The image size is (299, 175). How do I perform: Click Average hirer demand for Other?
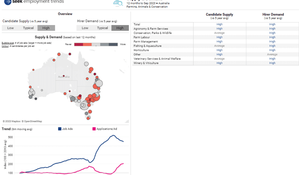pos(272,55)
